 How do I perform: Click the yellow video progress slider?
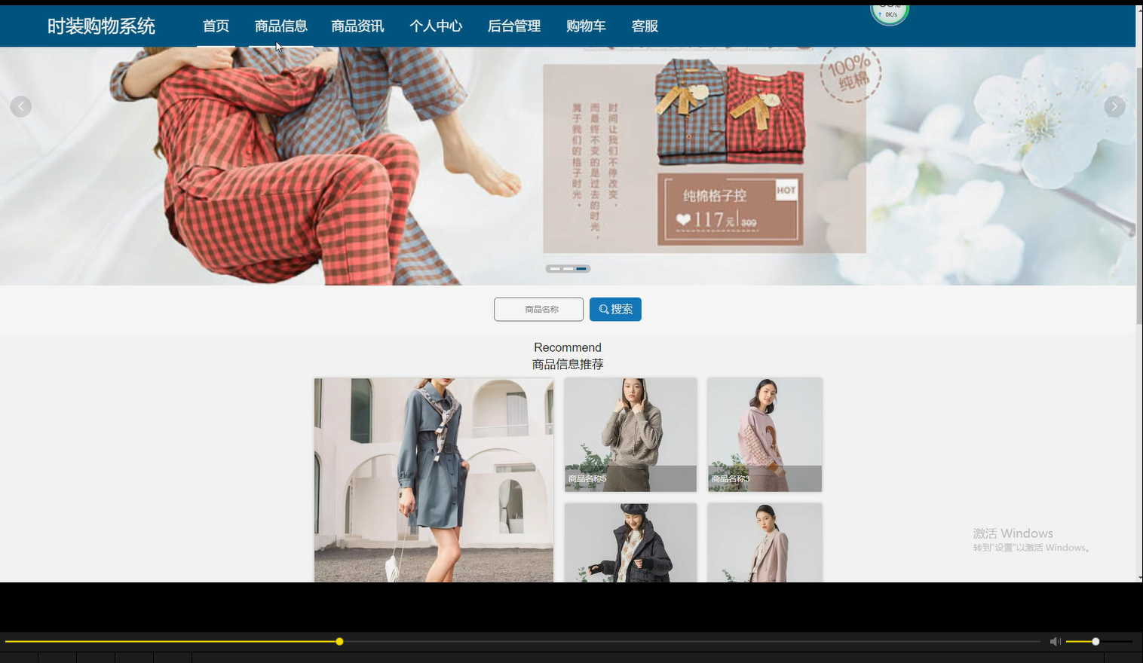point(339,641)
